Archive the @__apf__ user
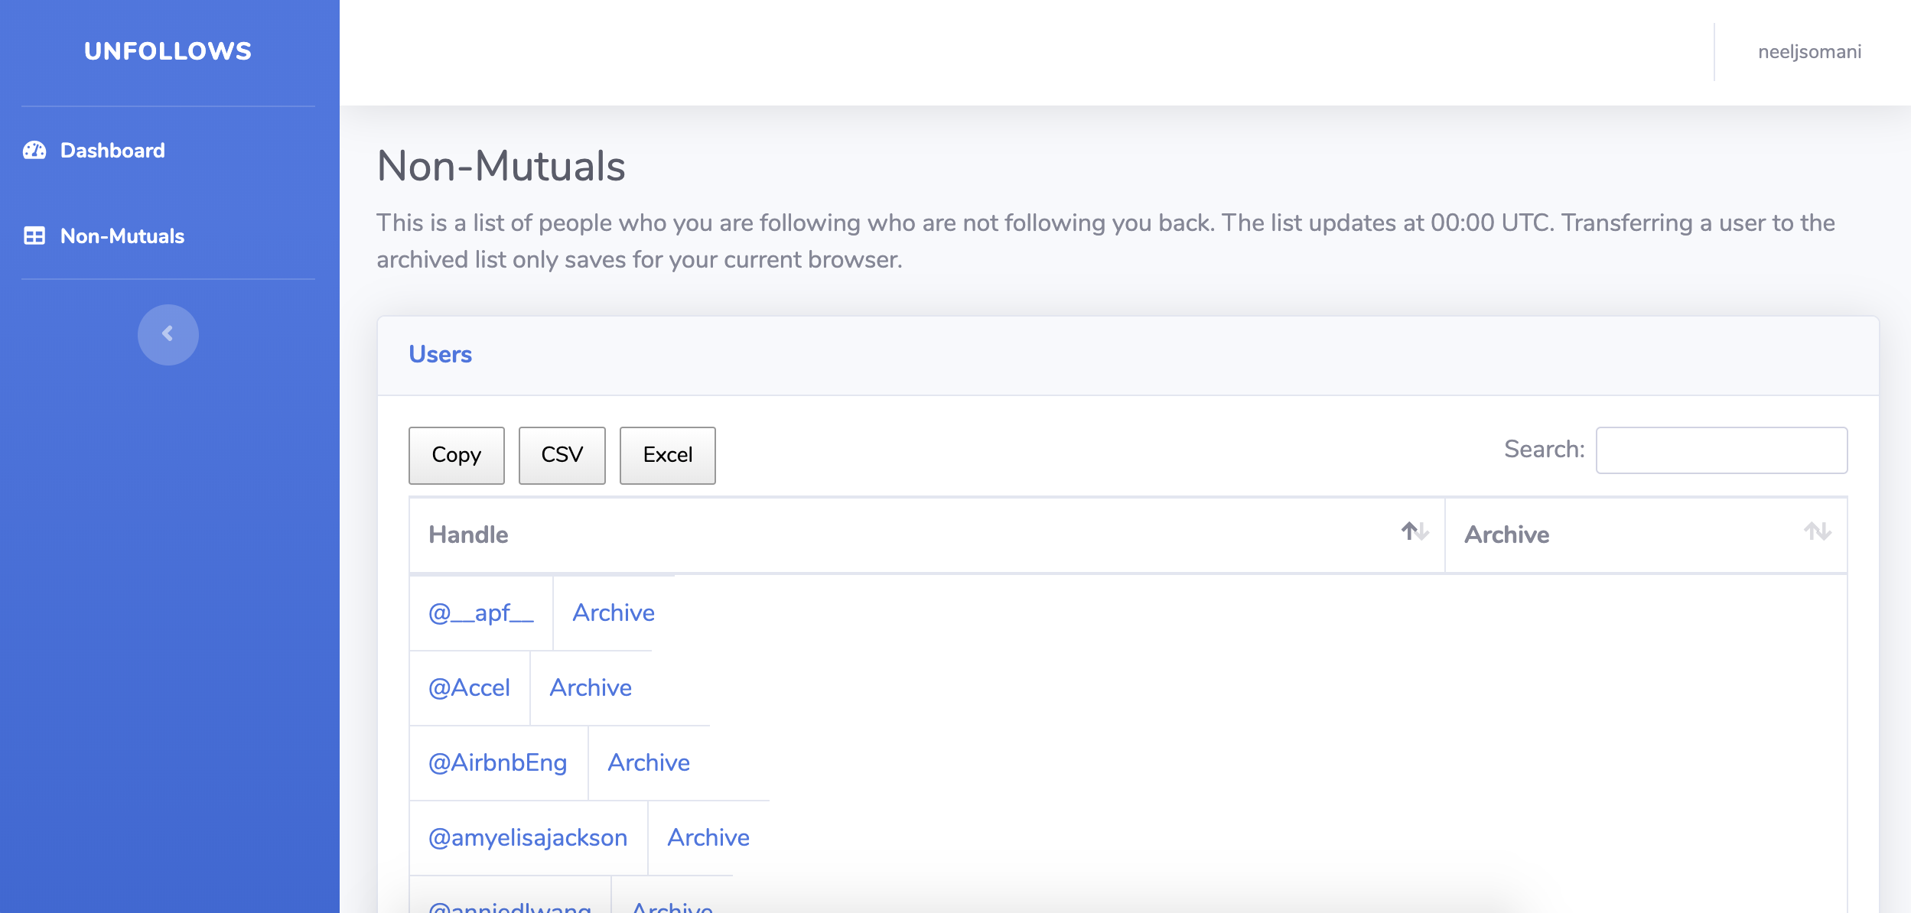The image size is (1911, 913). coord(613,612)
